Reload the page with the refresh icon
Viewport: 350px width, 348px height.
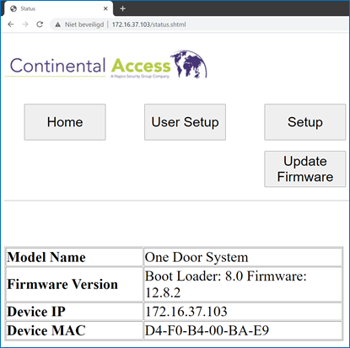tap(40, 24)
